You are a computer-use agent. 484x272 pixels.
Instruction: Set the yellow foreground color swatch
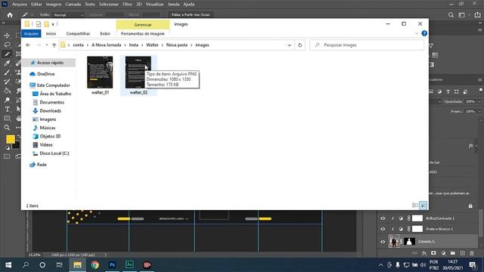click(x=10, y=139)
